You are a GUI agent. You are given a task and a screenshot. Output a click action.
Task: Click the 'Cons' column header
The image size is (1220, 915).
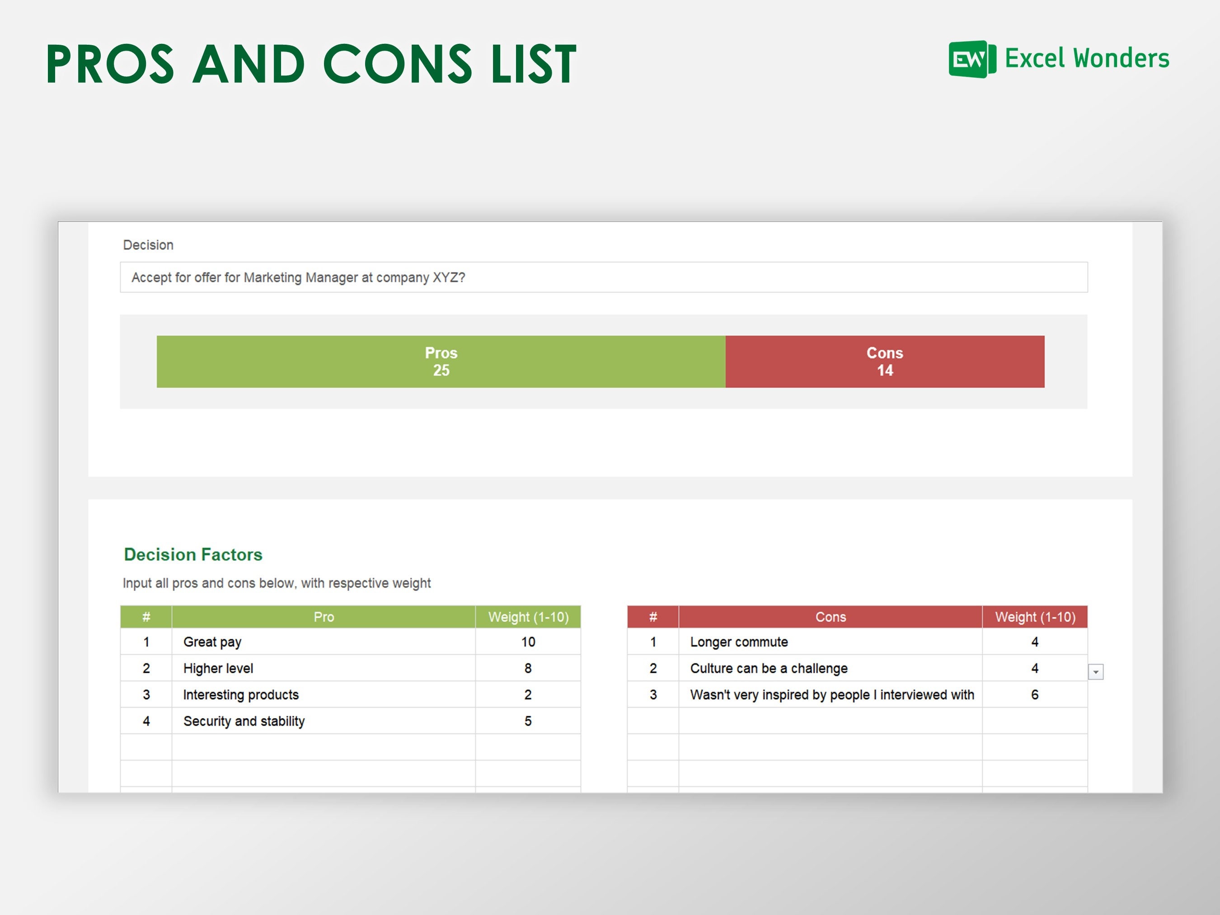[831, 617]
